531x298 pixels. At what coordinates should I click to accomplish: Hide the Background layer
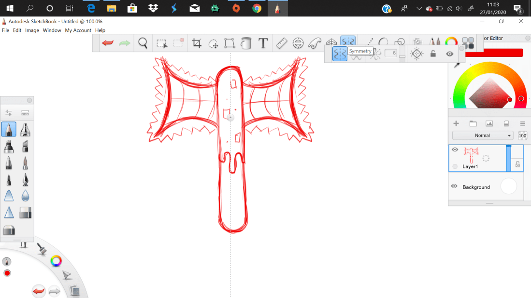point(454,187)
